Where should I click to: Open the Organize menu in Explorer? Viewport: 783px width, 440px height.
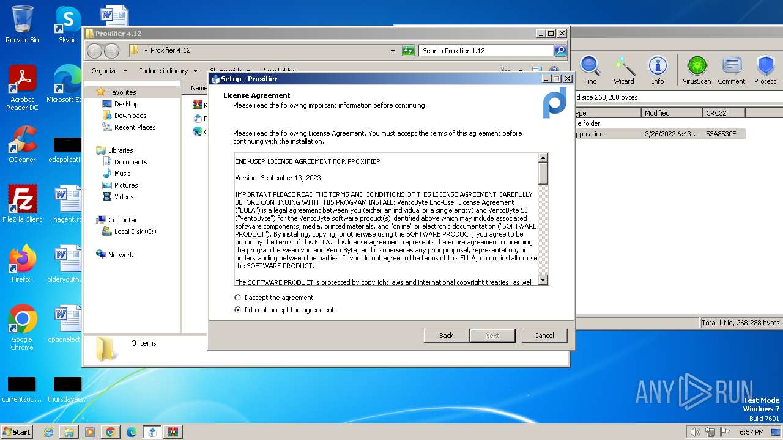[x=109, y=71]
